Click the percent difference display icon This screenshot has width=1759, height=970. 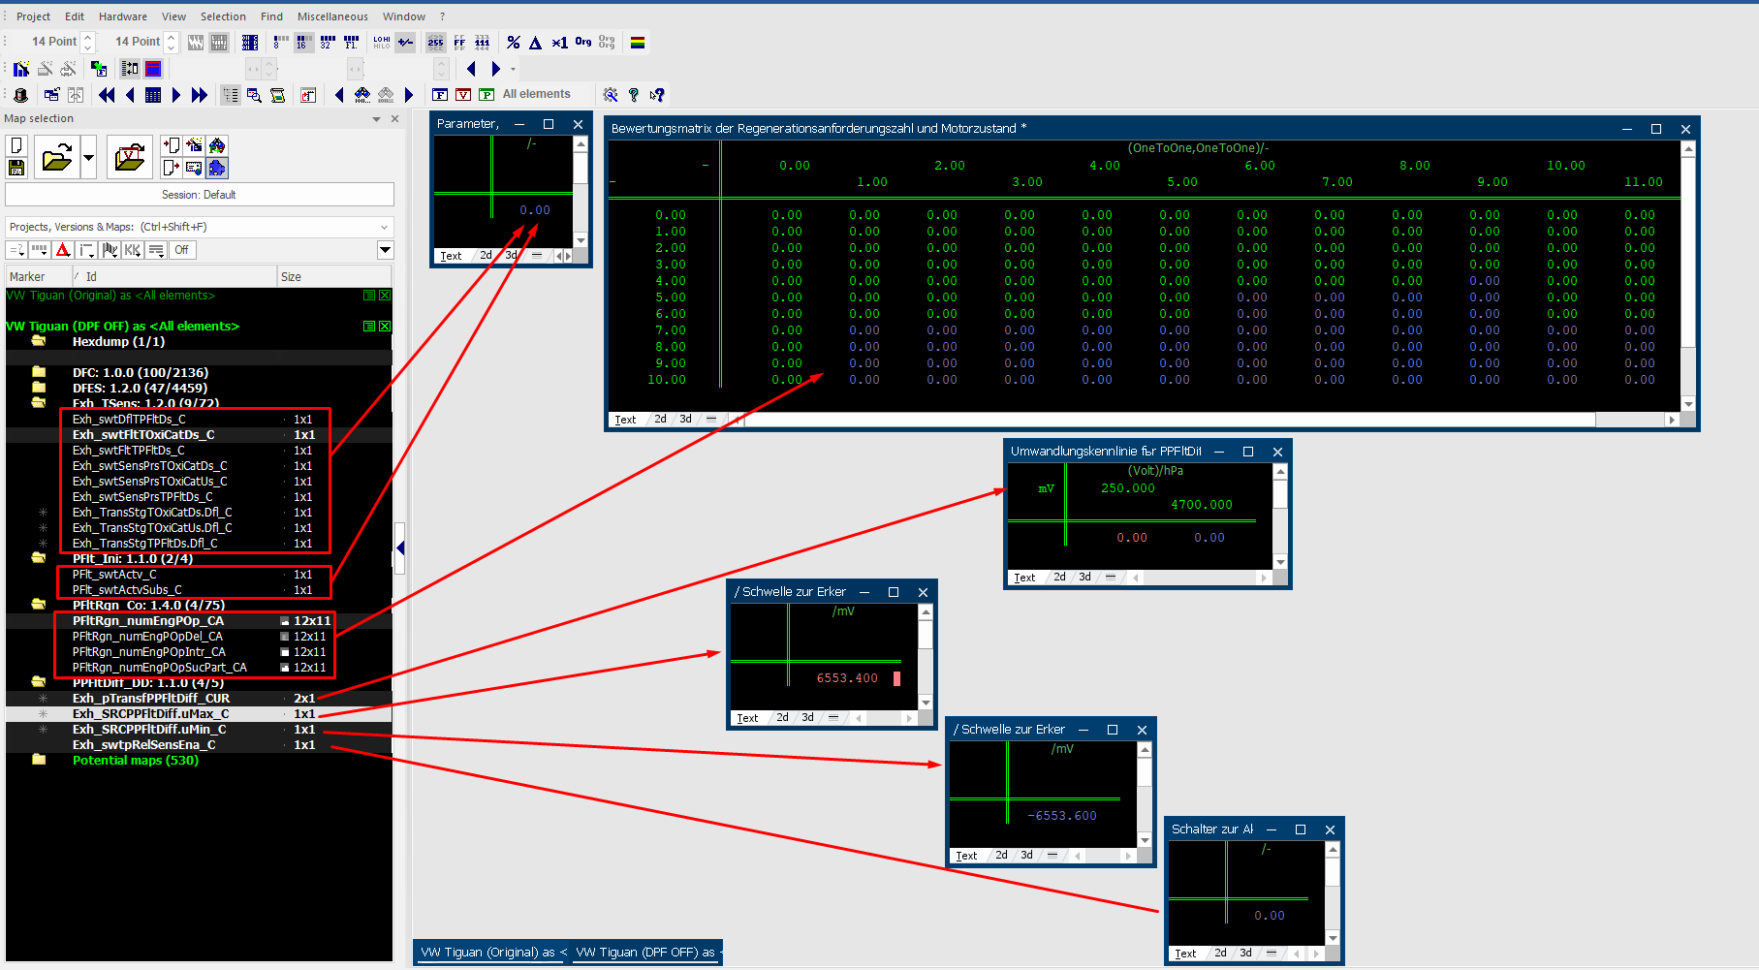pos(514,43)
